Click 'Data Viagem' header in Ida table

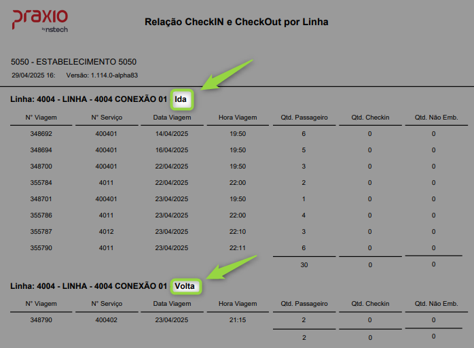[x=172, y=118]
